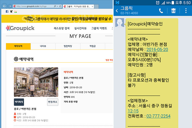The image size is (192, 128).
Task: Switch to the 찜한매장 tab
Action: click(x=68, y=46)
